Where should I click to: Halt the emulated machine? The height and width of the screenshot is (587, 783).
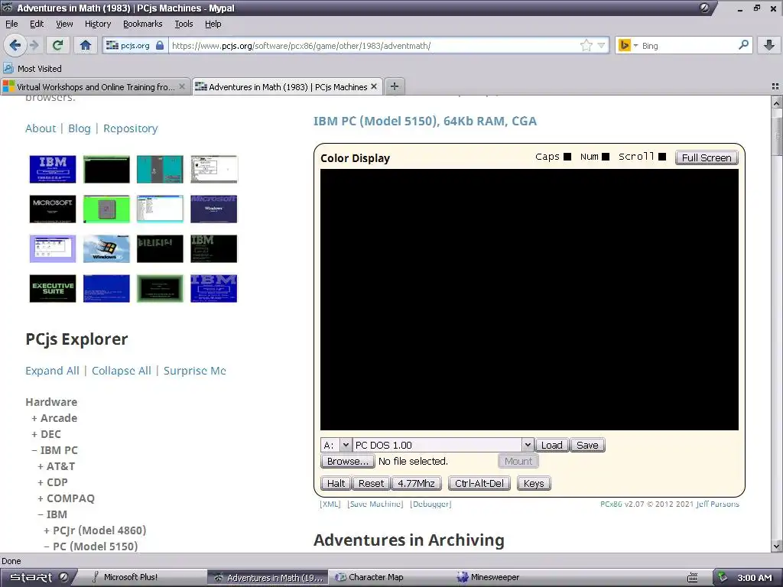tap(336, 483)
